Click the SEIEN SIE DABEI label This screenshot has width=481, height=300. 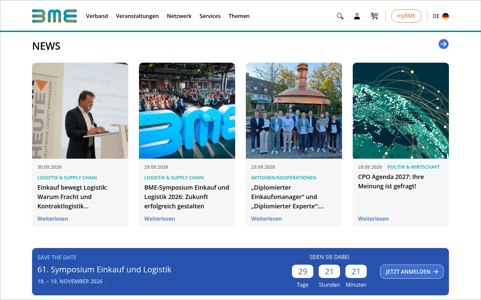tap(329, 257)
